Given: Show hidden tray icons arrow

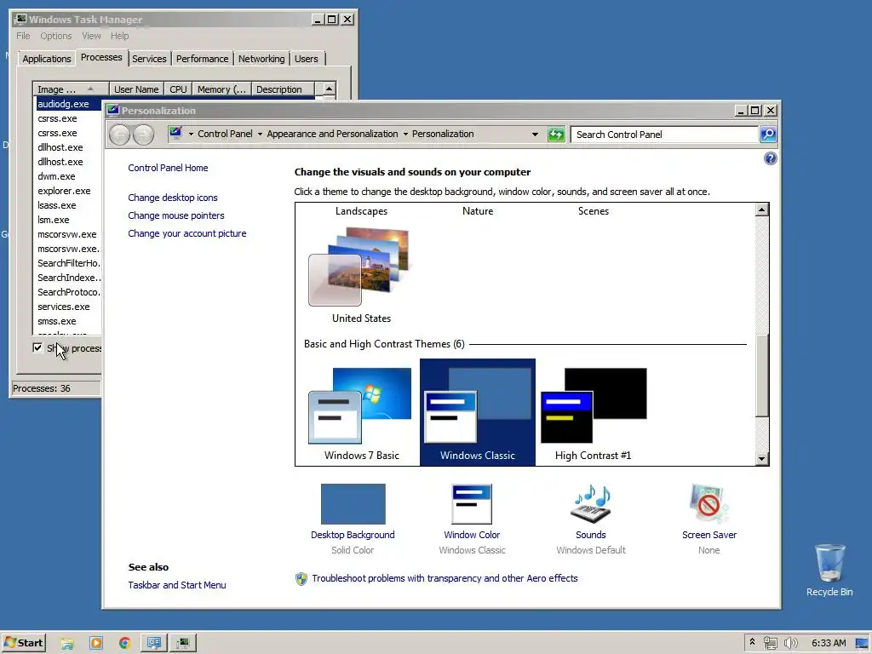Looking at the screenshot, I should 753,643.
